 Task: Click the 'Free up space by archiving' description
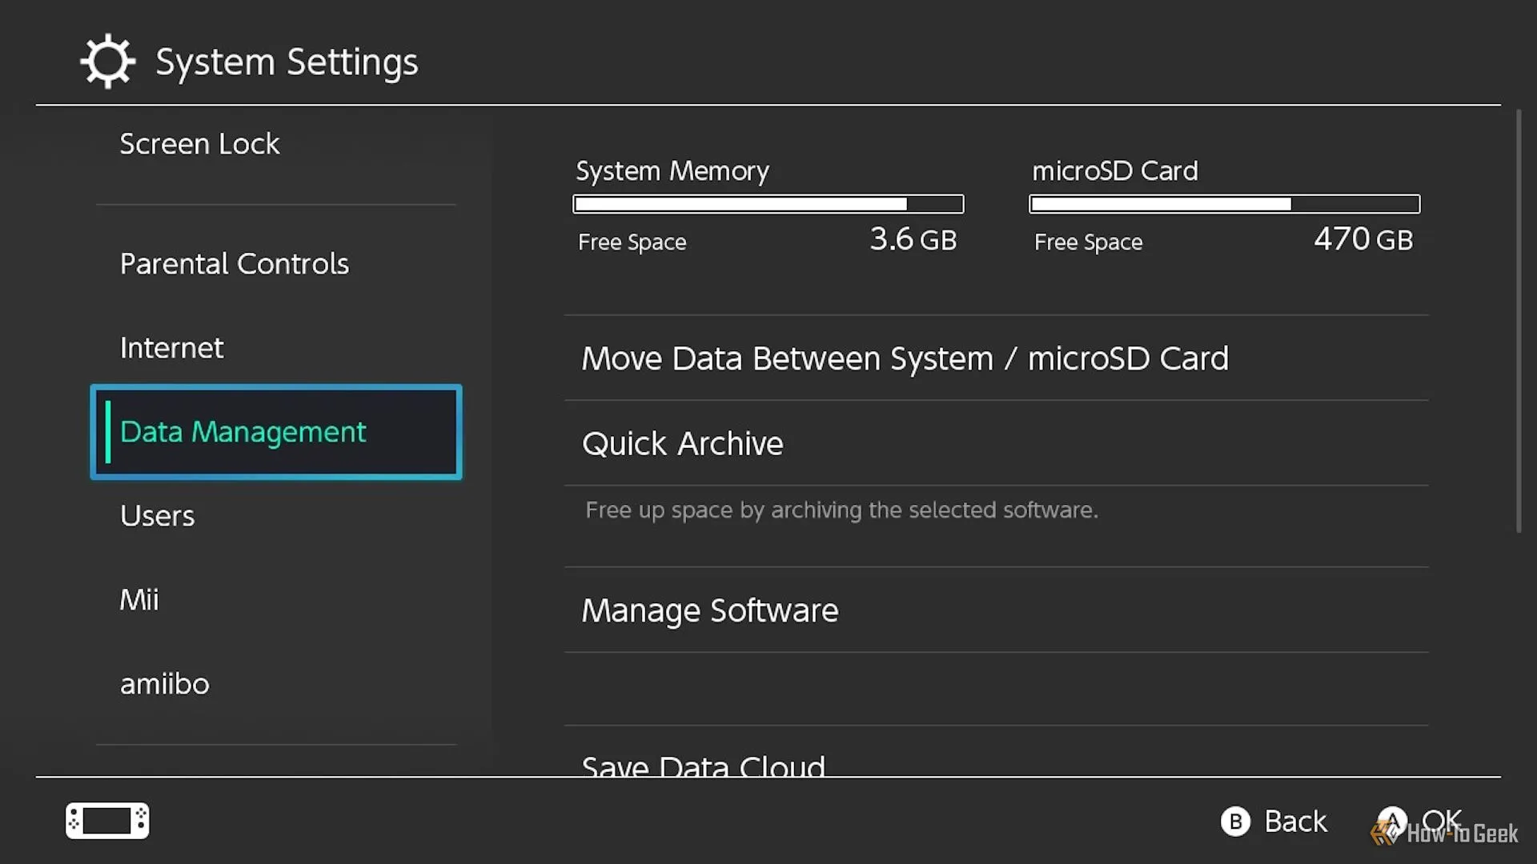842,510
